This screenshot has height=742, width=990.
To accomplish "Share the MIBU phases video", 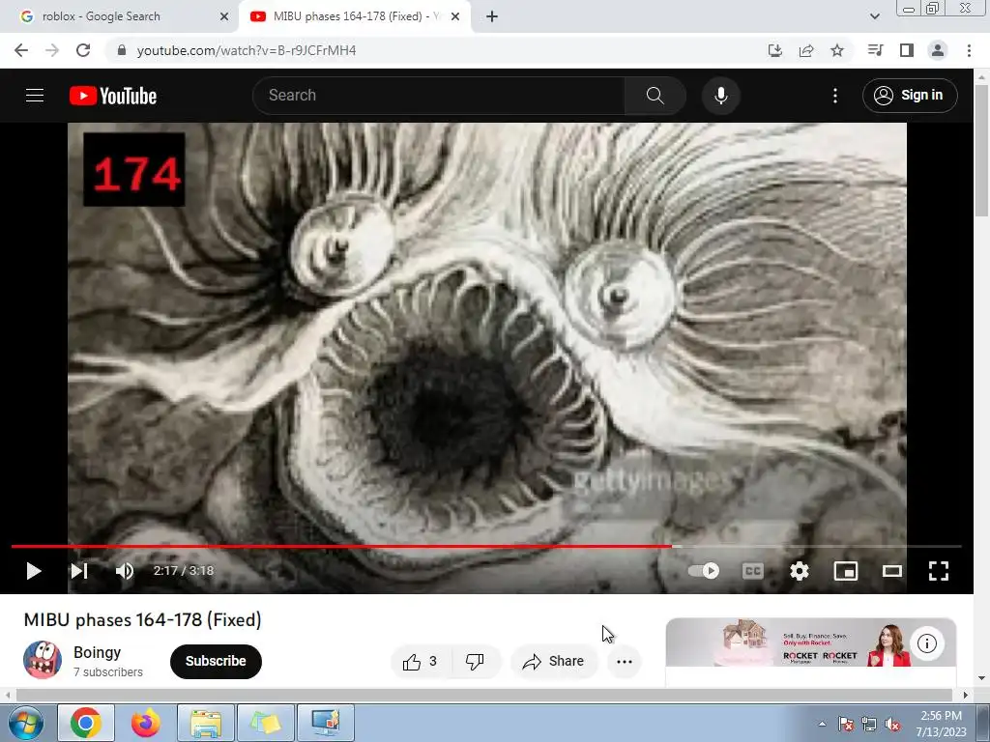I will tap(554, 661).
